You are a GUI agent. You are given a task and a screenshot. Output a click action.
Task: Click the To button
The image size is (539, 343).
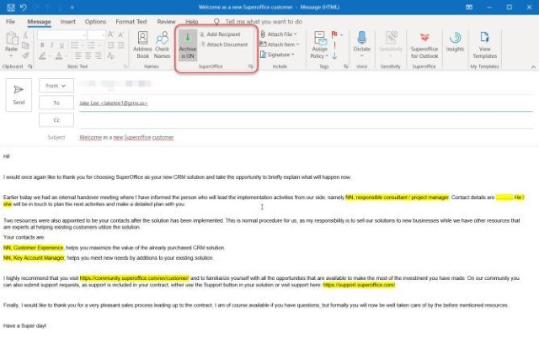tap(56, 103)
